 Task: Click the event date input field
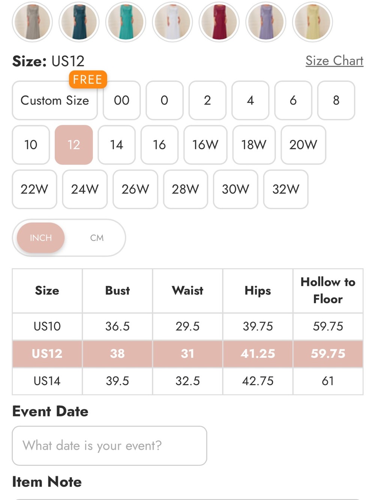109,446
